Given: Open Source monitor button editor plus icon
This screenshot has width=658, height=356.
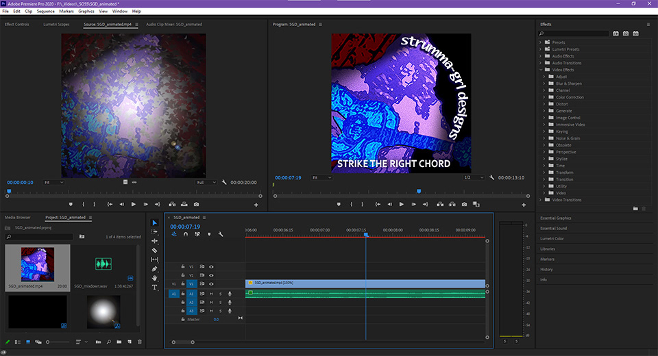Looking at the screenshot, I should coord(256,205).
